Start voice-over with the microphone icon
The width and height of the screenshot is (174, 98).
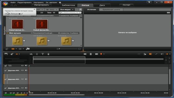click(48, 54)
